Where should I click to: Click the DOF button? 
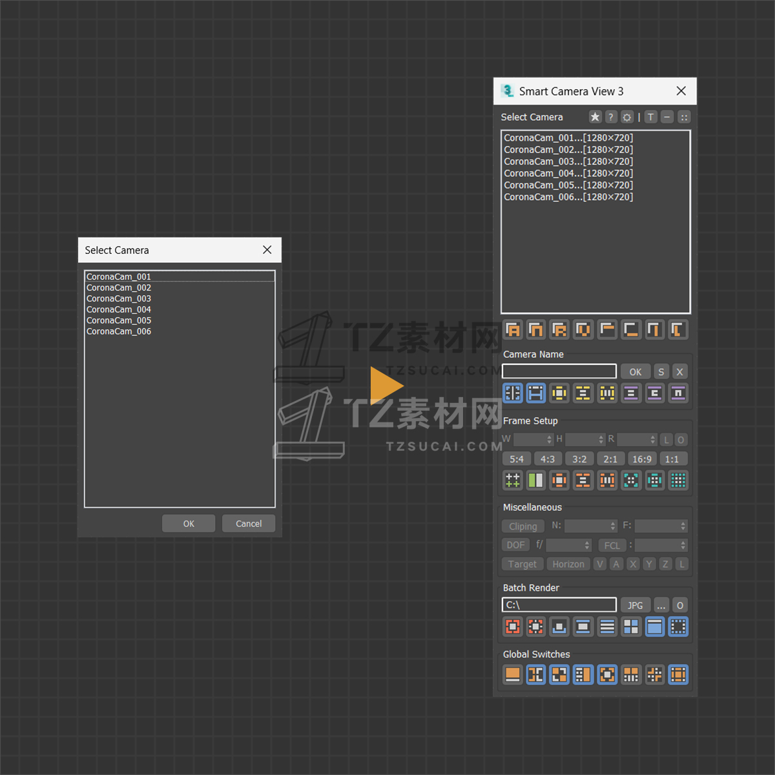516,545
